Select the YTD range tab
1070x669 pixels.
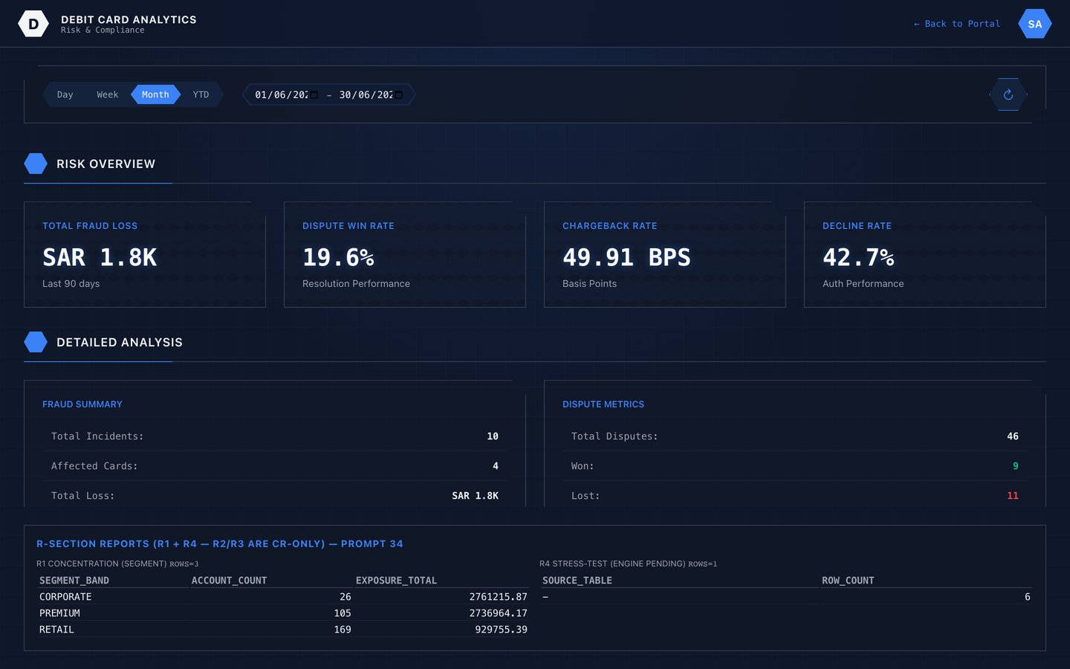(x=201, y=94)
